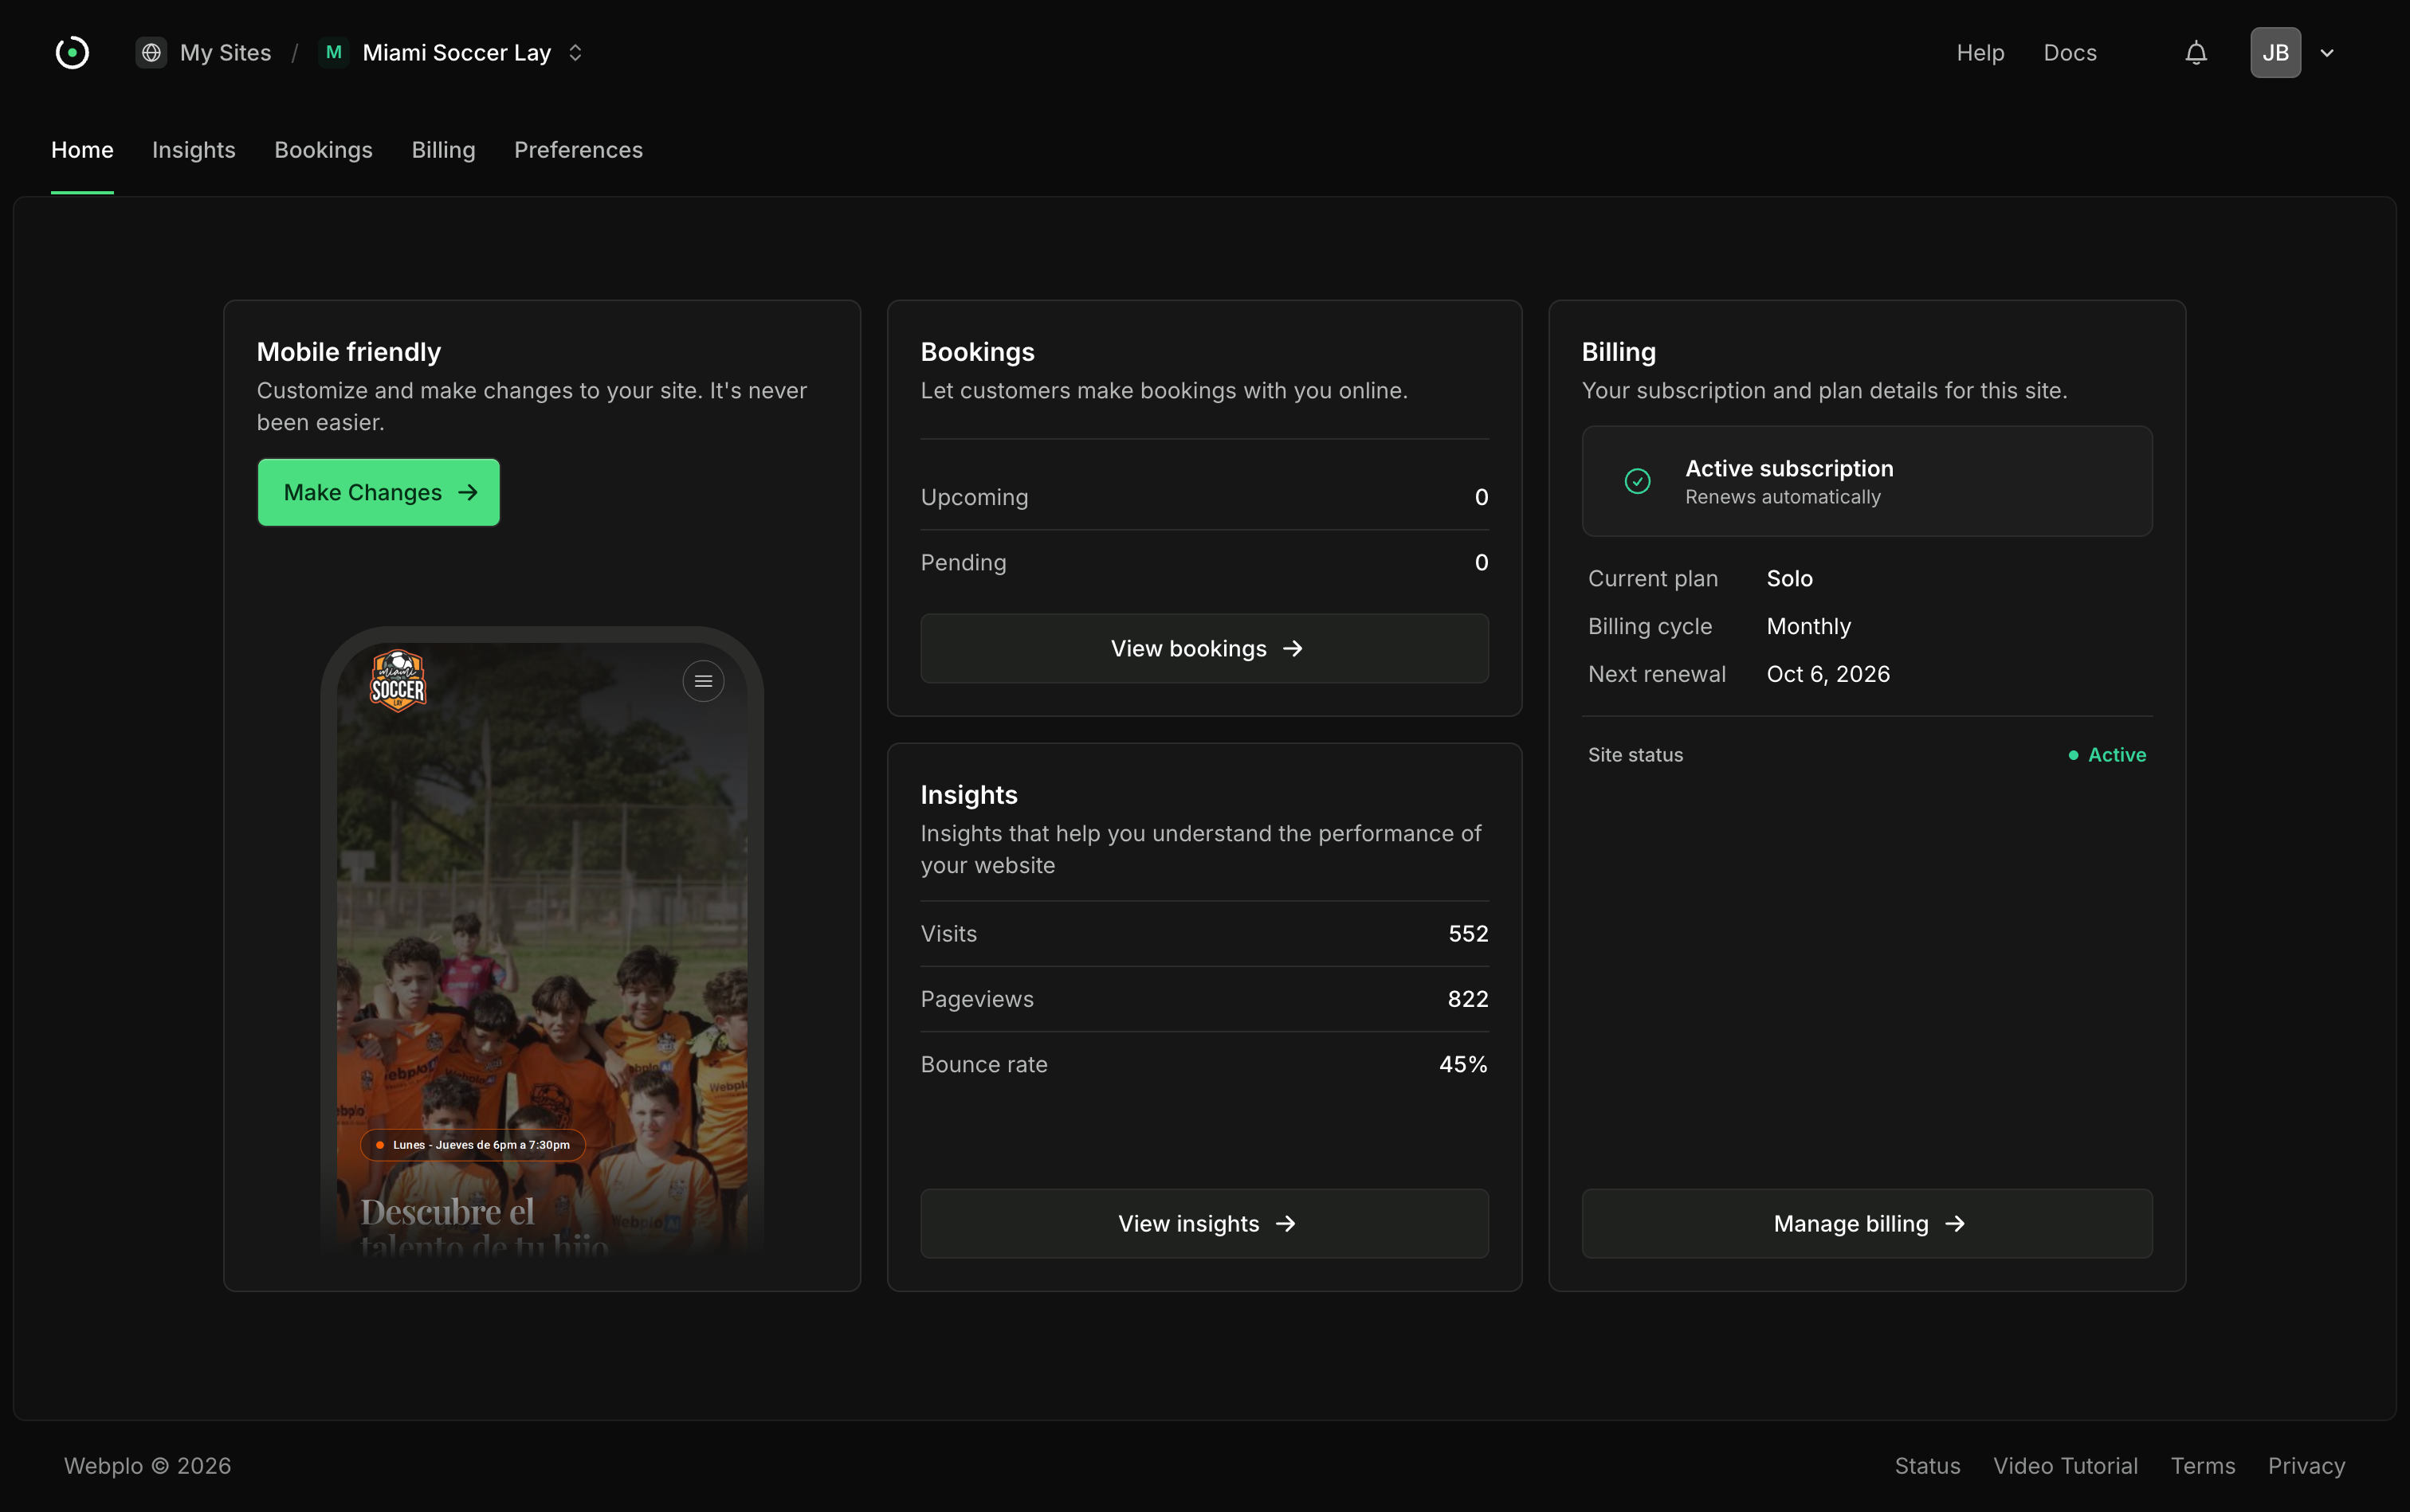Click the Renews automatically text

tap(1782, 497)
